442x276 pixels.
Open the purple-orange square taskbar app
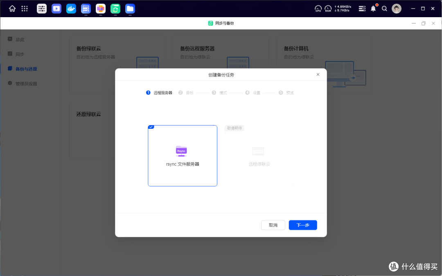pos(101,9)
